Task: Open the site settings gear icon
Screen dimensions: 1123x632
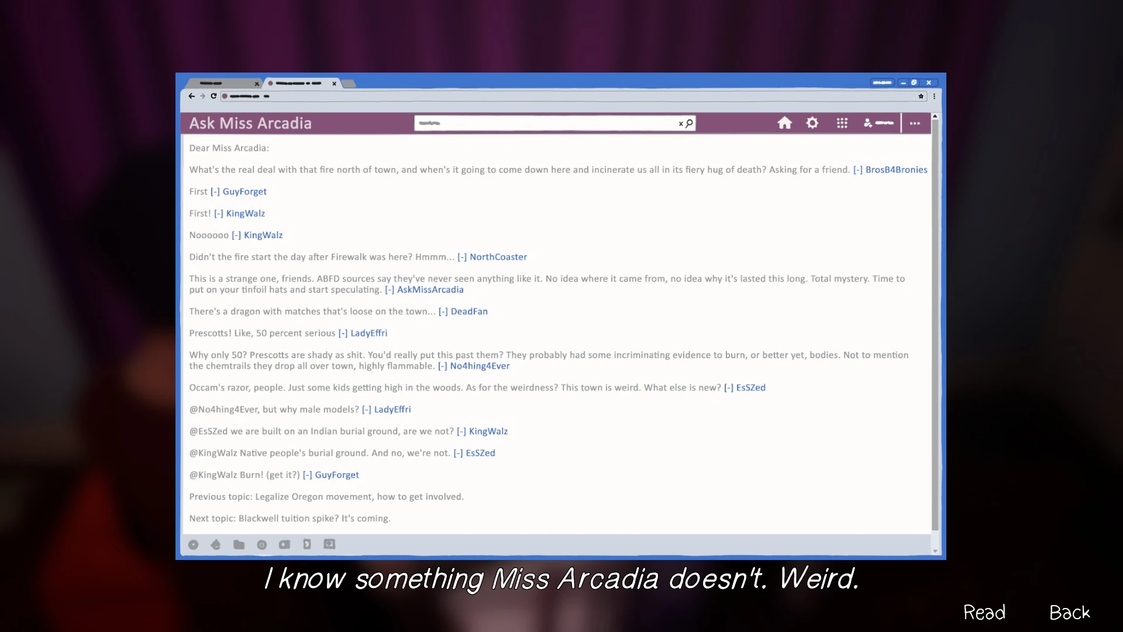Action: tap(812, 123)
